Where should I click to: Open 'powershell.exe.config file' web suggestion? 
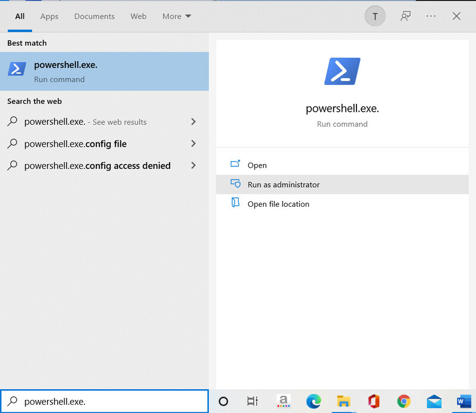click(x=105, y=144)
